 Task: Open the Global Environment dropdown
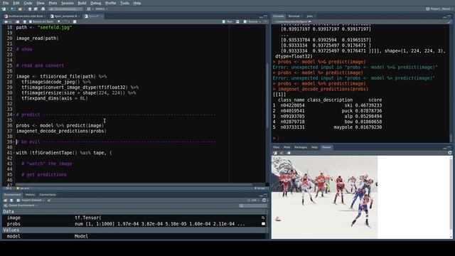[x=21, y=206]
